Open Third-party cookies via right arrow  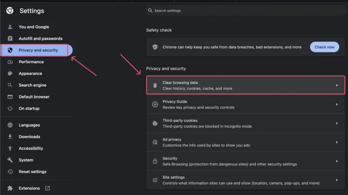pyautogui.click(x=337, y=123)
